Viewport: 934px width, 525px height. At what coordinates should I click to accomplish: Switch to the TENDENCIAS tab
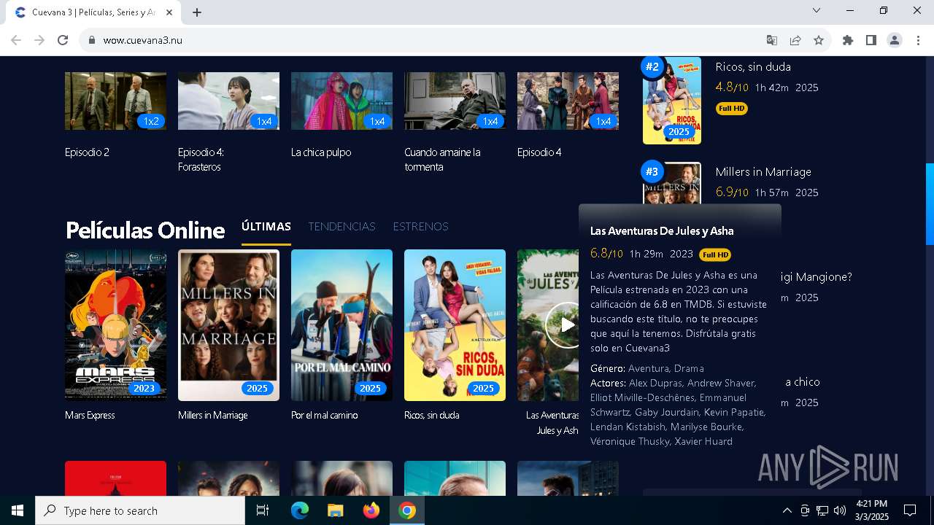[341, 227]
